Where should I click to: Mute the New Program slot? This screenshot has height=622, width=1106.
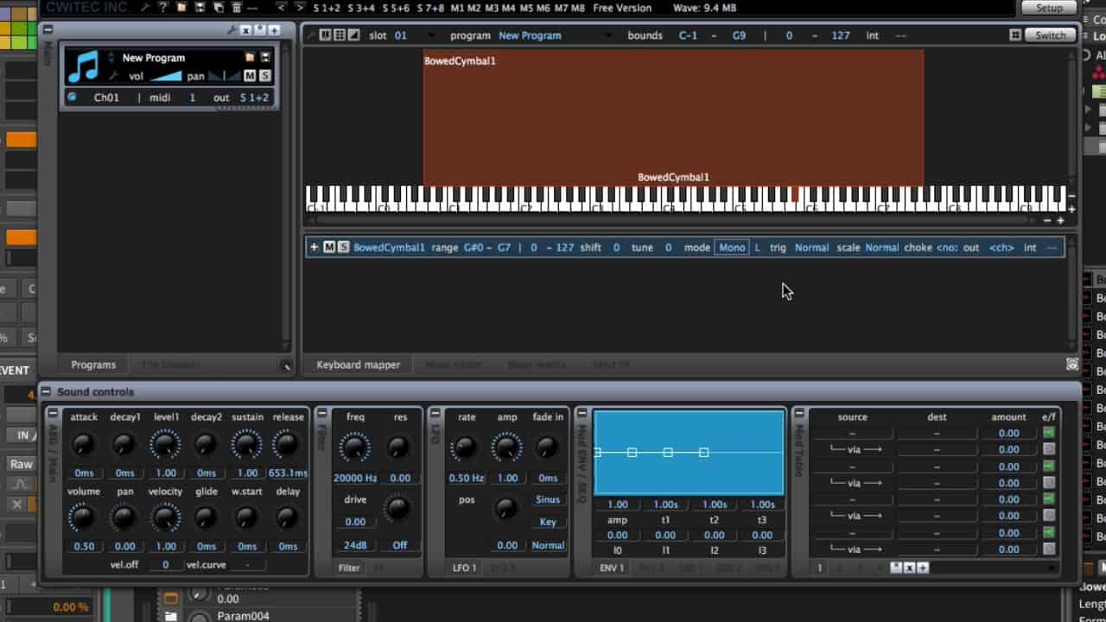[250, 76]
